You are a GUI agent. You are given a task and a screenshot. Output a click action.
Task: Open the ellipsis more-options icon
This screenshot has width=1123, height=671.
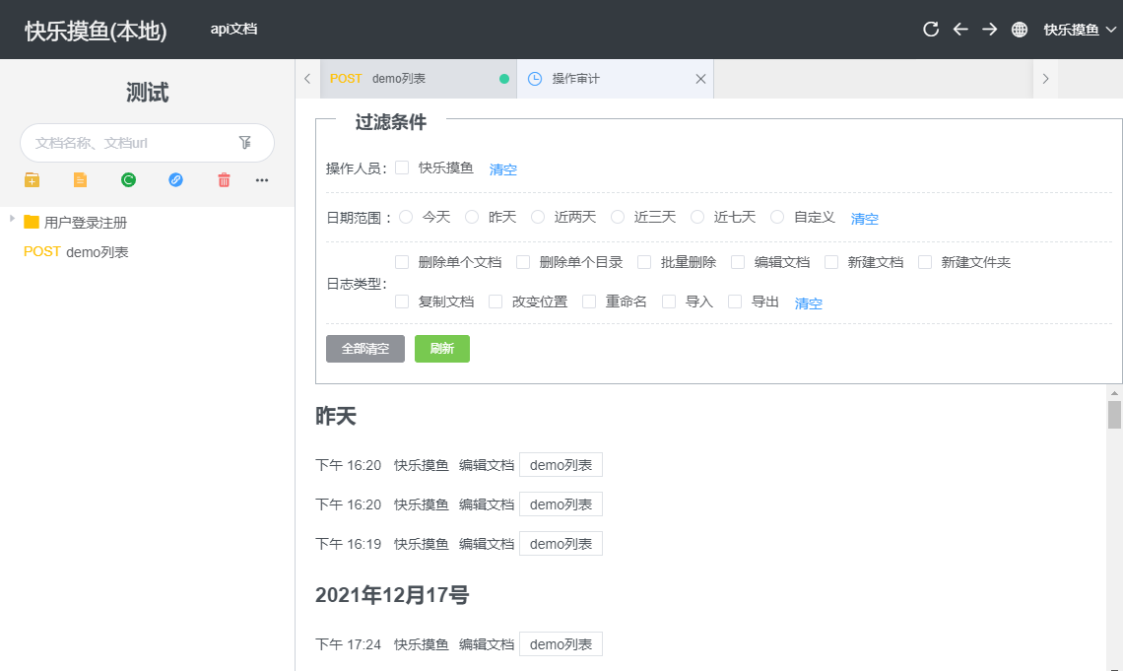[262, 180]
